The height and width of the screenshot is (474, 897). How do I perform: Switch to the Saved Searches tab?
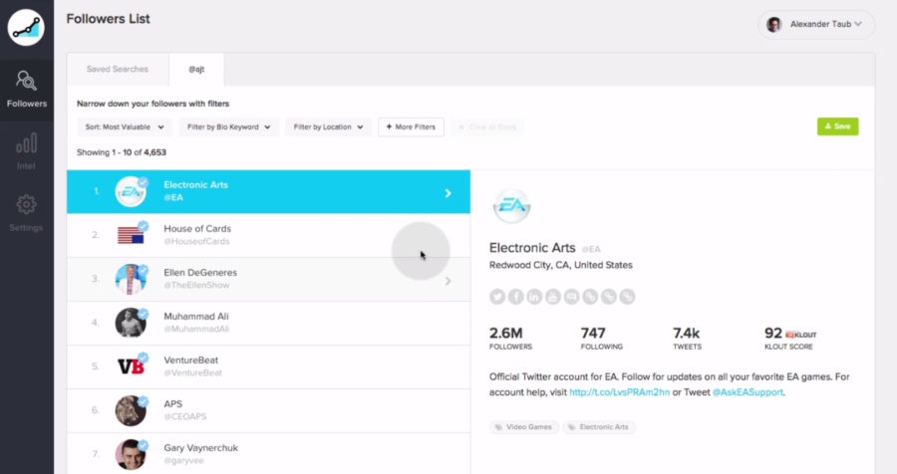pyautogui.click(x=118, y=69)
